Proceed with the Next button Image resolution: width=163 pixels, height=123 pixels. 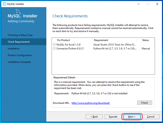[x=132, y=117]
